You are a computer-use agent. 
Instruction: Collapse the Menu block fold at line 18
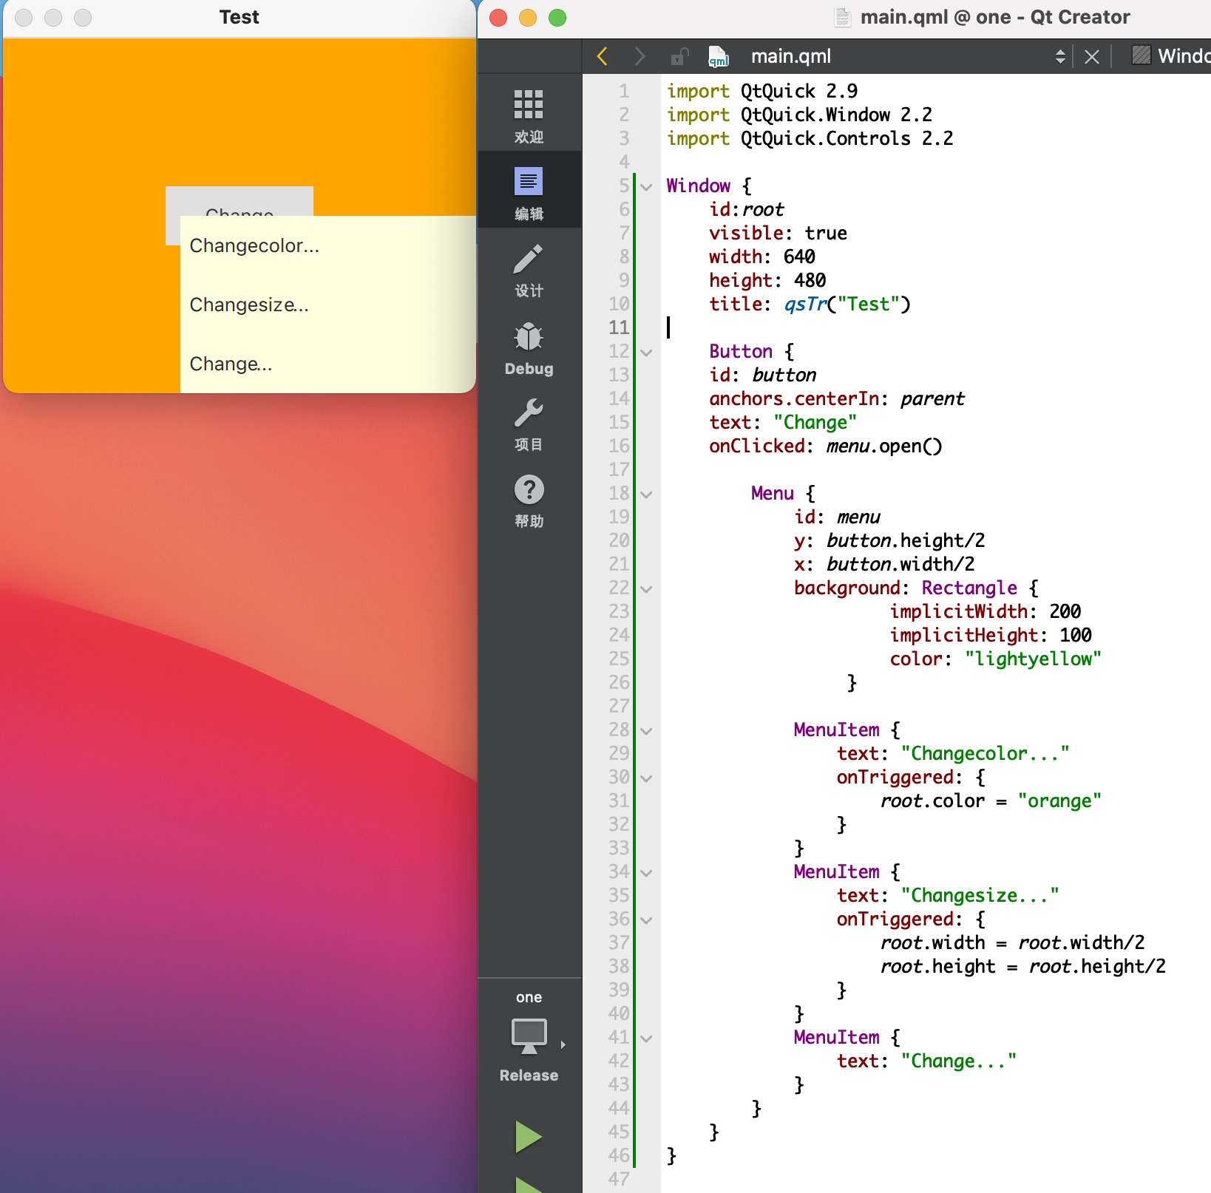point(645,494)
